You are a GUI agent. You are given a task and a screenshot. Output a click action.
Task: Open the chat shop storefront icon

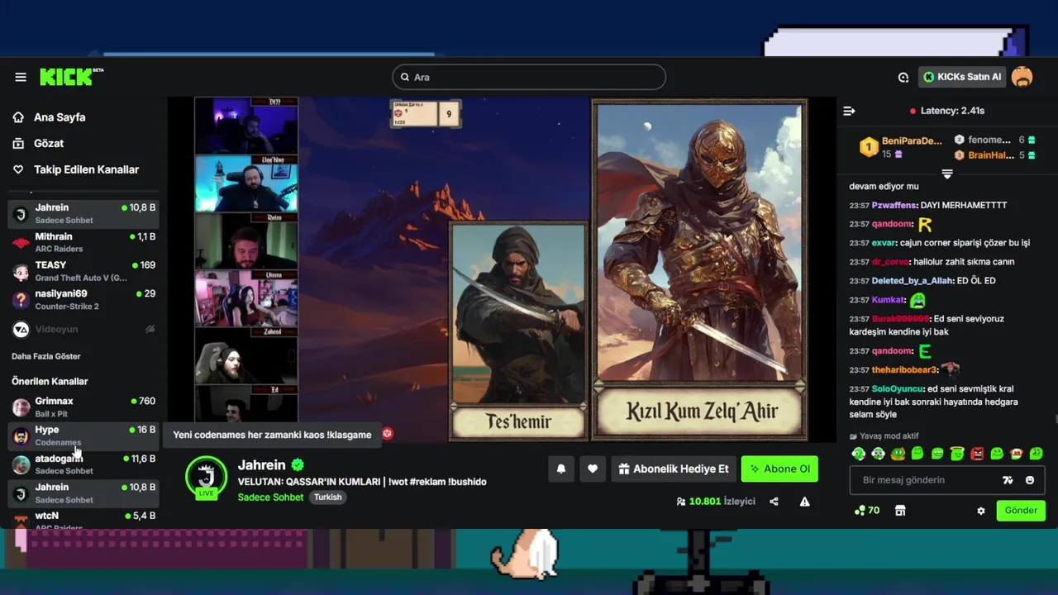tap(900, 511)
